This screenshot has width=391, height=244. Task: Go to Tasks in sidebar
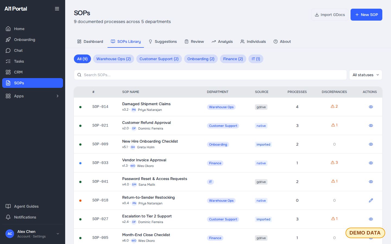[33, 61]
